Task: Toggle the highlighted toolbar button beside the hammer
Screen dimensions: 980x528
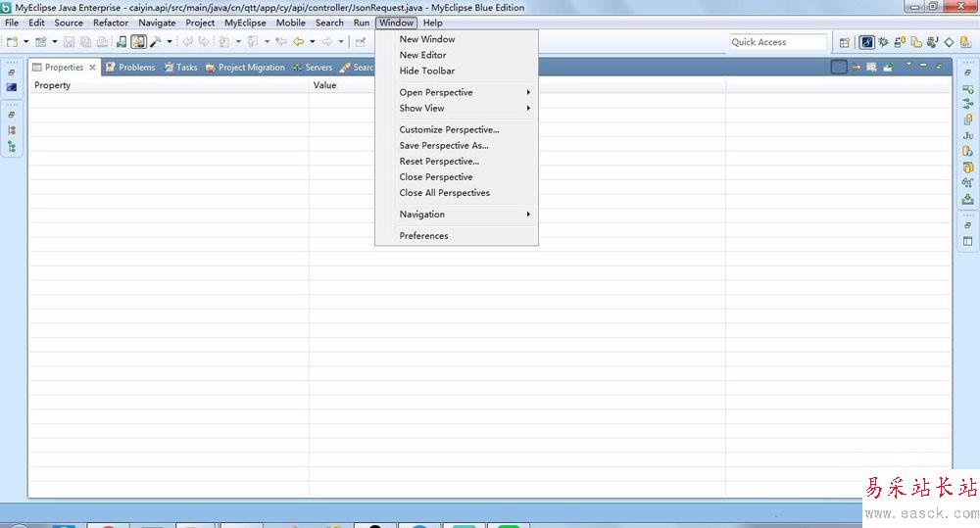Action: [138, 42]
